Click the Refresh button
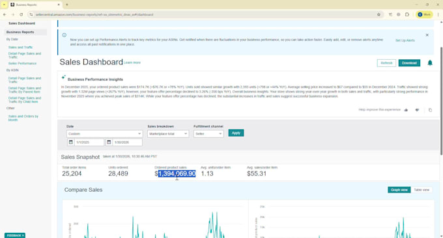This screenshot has width=443, height=238. click(x=386, y=63)
